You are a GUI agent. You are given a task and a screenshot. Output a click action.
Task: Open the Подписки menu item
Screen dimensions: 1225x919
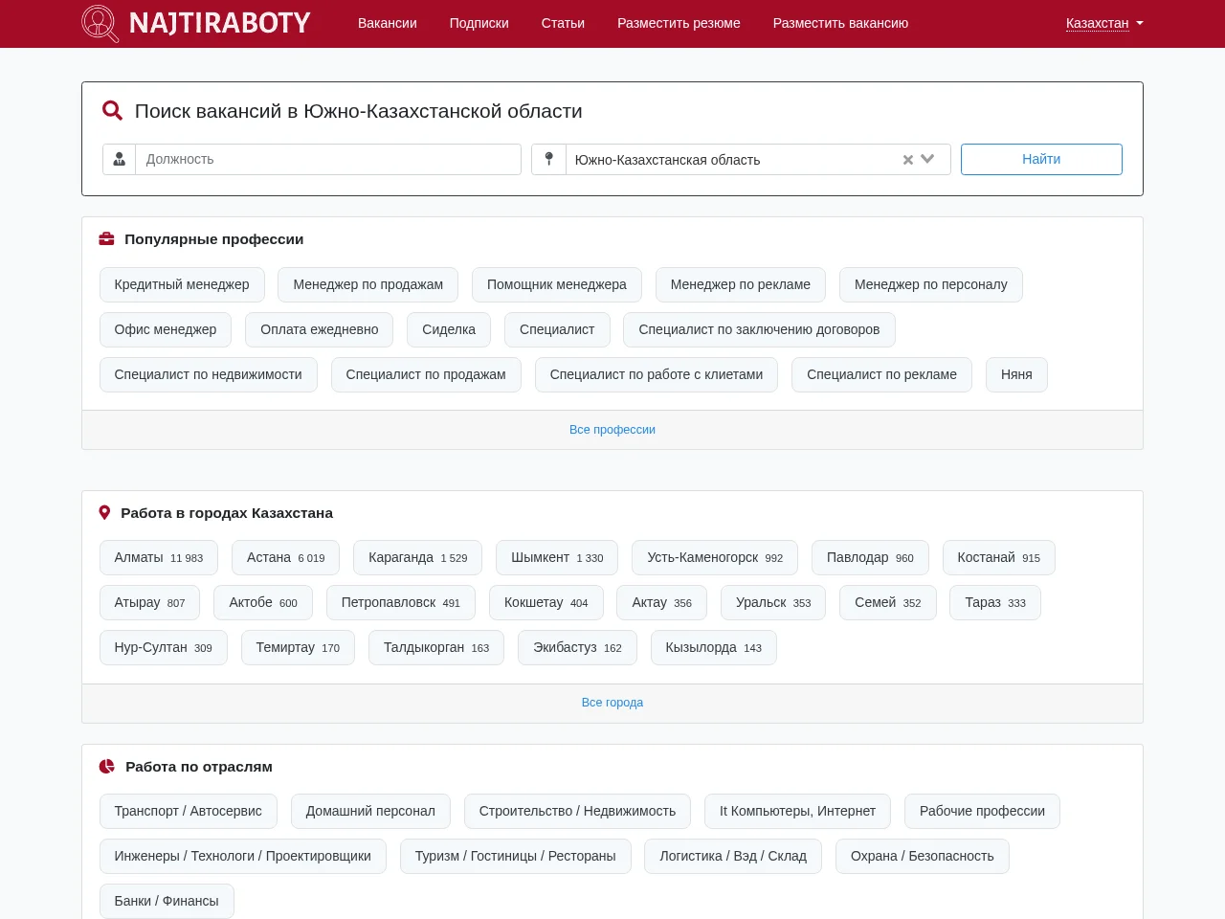479,23
